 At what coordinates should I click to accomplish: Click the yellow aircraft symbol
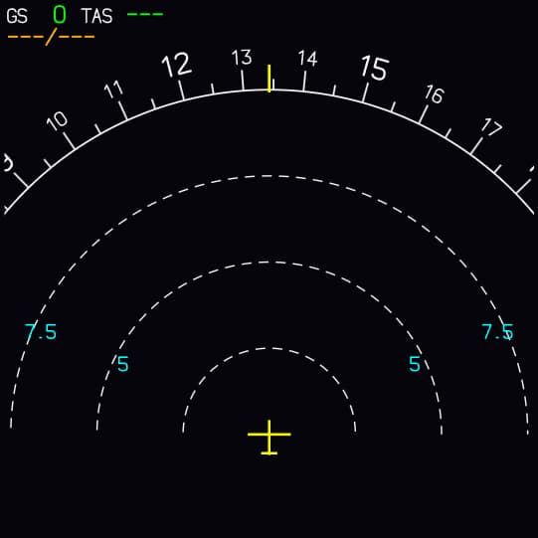(x=269, y=438)
